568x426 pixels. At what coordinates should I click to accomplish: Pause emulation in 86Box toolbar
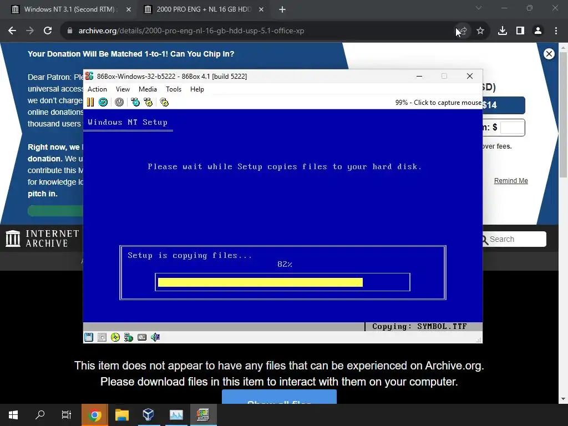pos(90,102)
